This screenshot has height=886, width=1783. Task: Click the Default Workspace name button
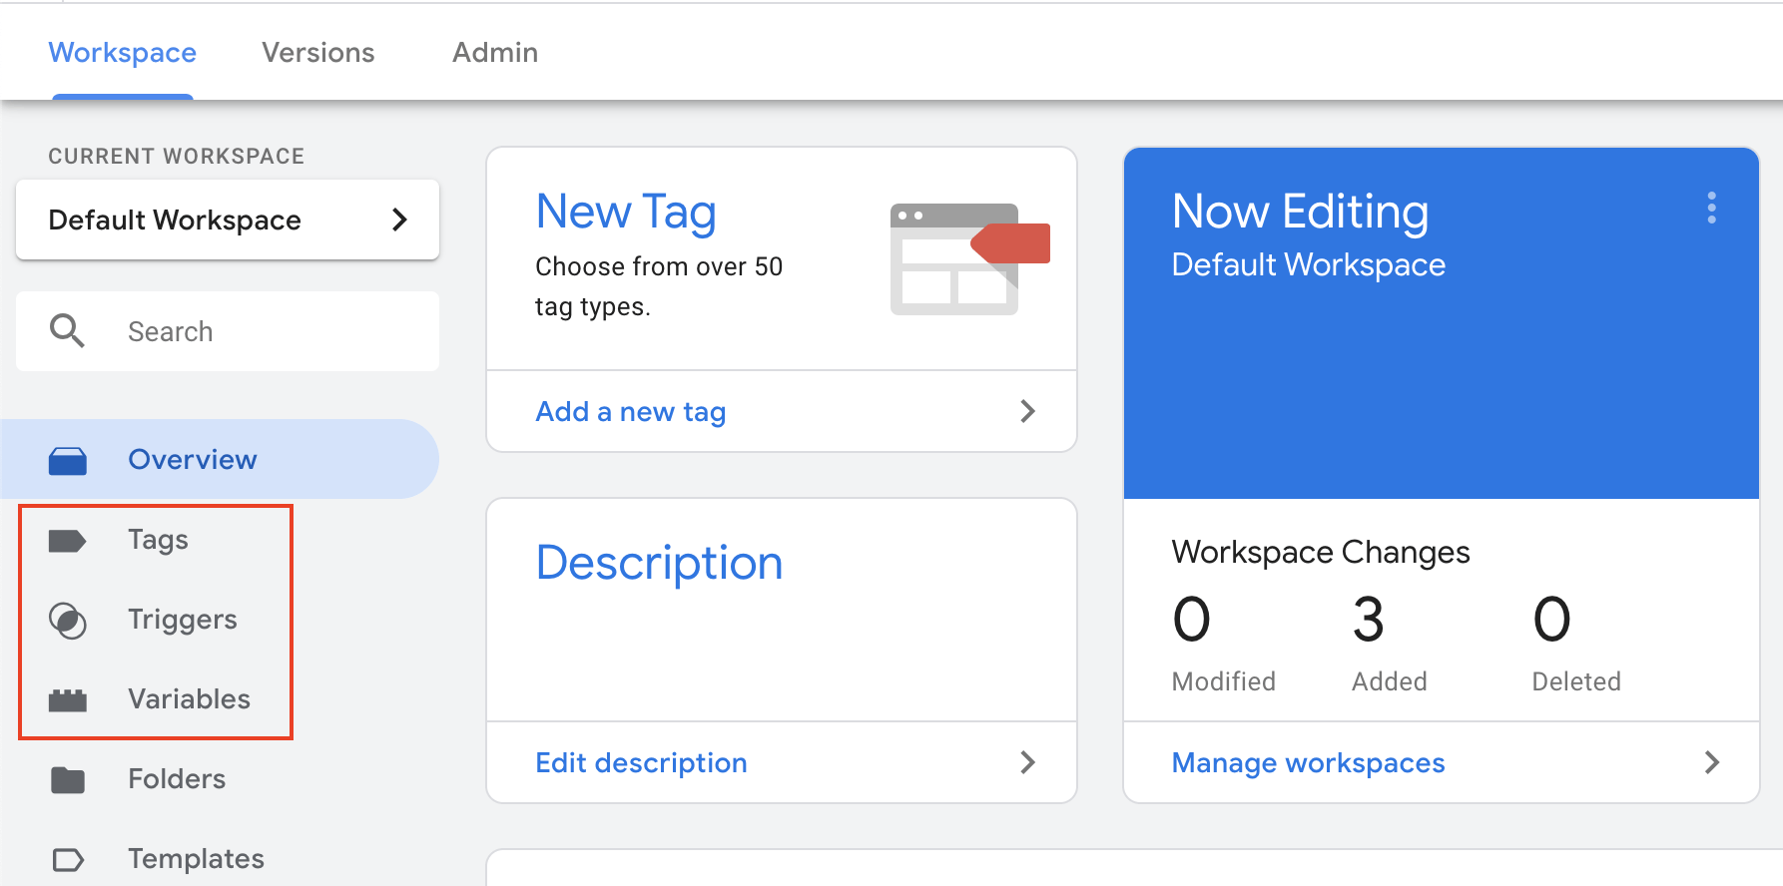tap(228, 220)
